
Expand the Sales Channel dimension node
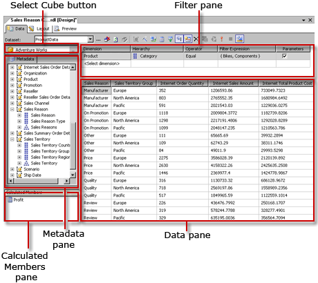click(12, 103)
